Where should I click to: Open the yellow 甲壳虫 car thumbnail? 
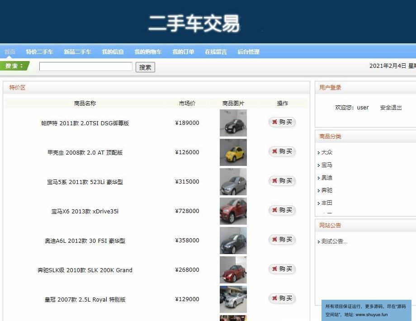233,152
